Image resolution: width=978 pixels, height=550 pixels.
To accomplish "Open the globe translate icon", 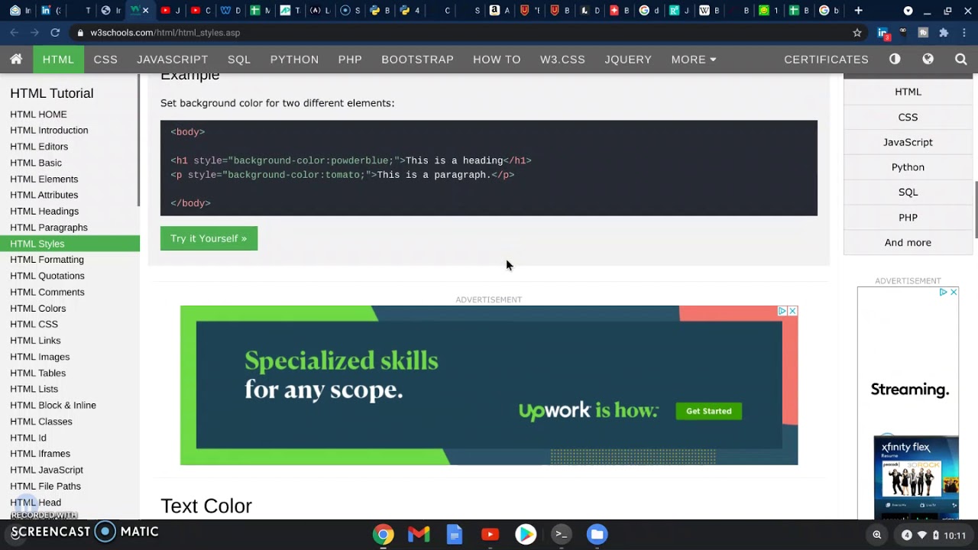I will pos(928,59).
